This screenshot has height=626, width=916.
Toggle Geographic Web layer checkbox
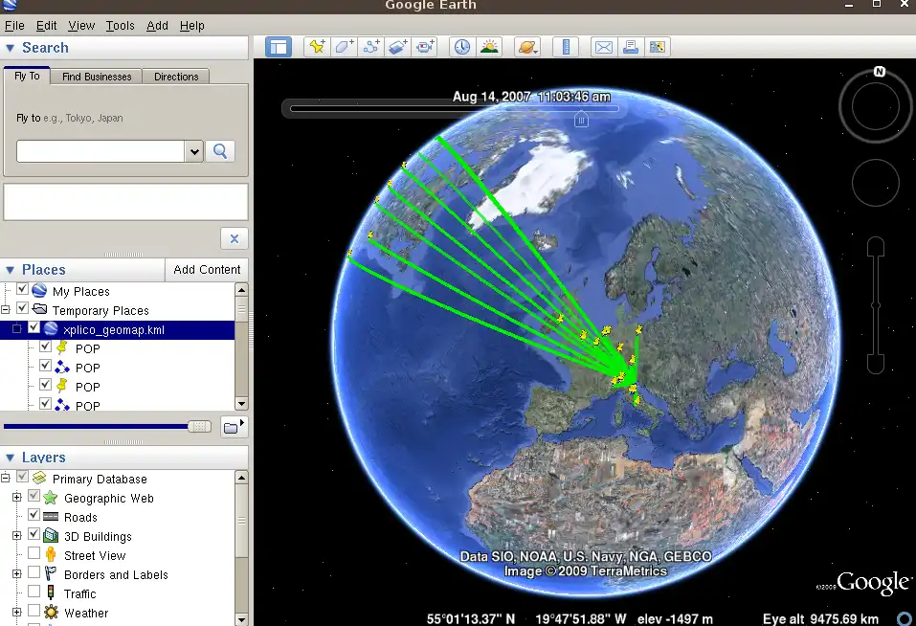(x=34, y=496)
